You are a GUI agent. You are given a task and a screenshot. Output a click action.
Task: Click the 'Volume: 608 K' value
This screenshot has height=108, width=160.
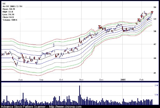pyautogui.click(x=10, y=20)
